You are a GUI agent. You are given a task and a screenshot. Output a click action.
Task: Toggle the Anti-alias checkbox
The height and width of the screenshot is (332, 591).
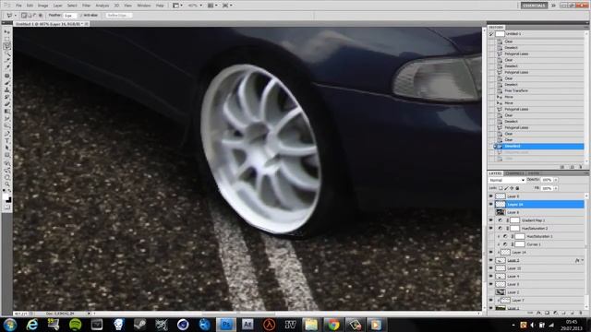80,15
